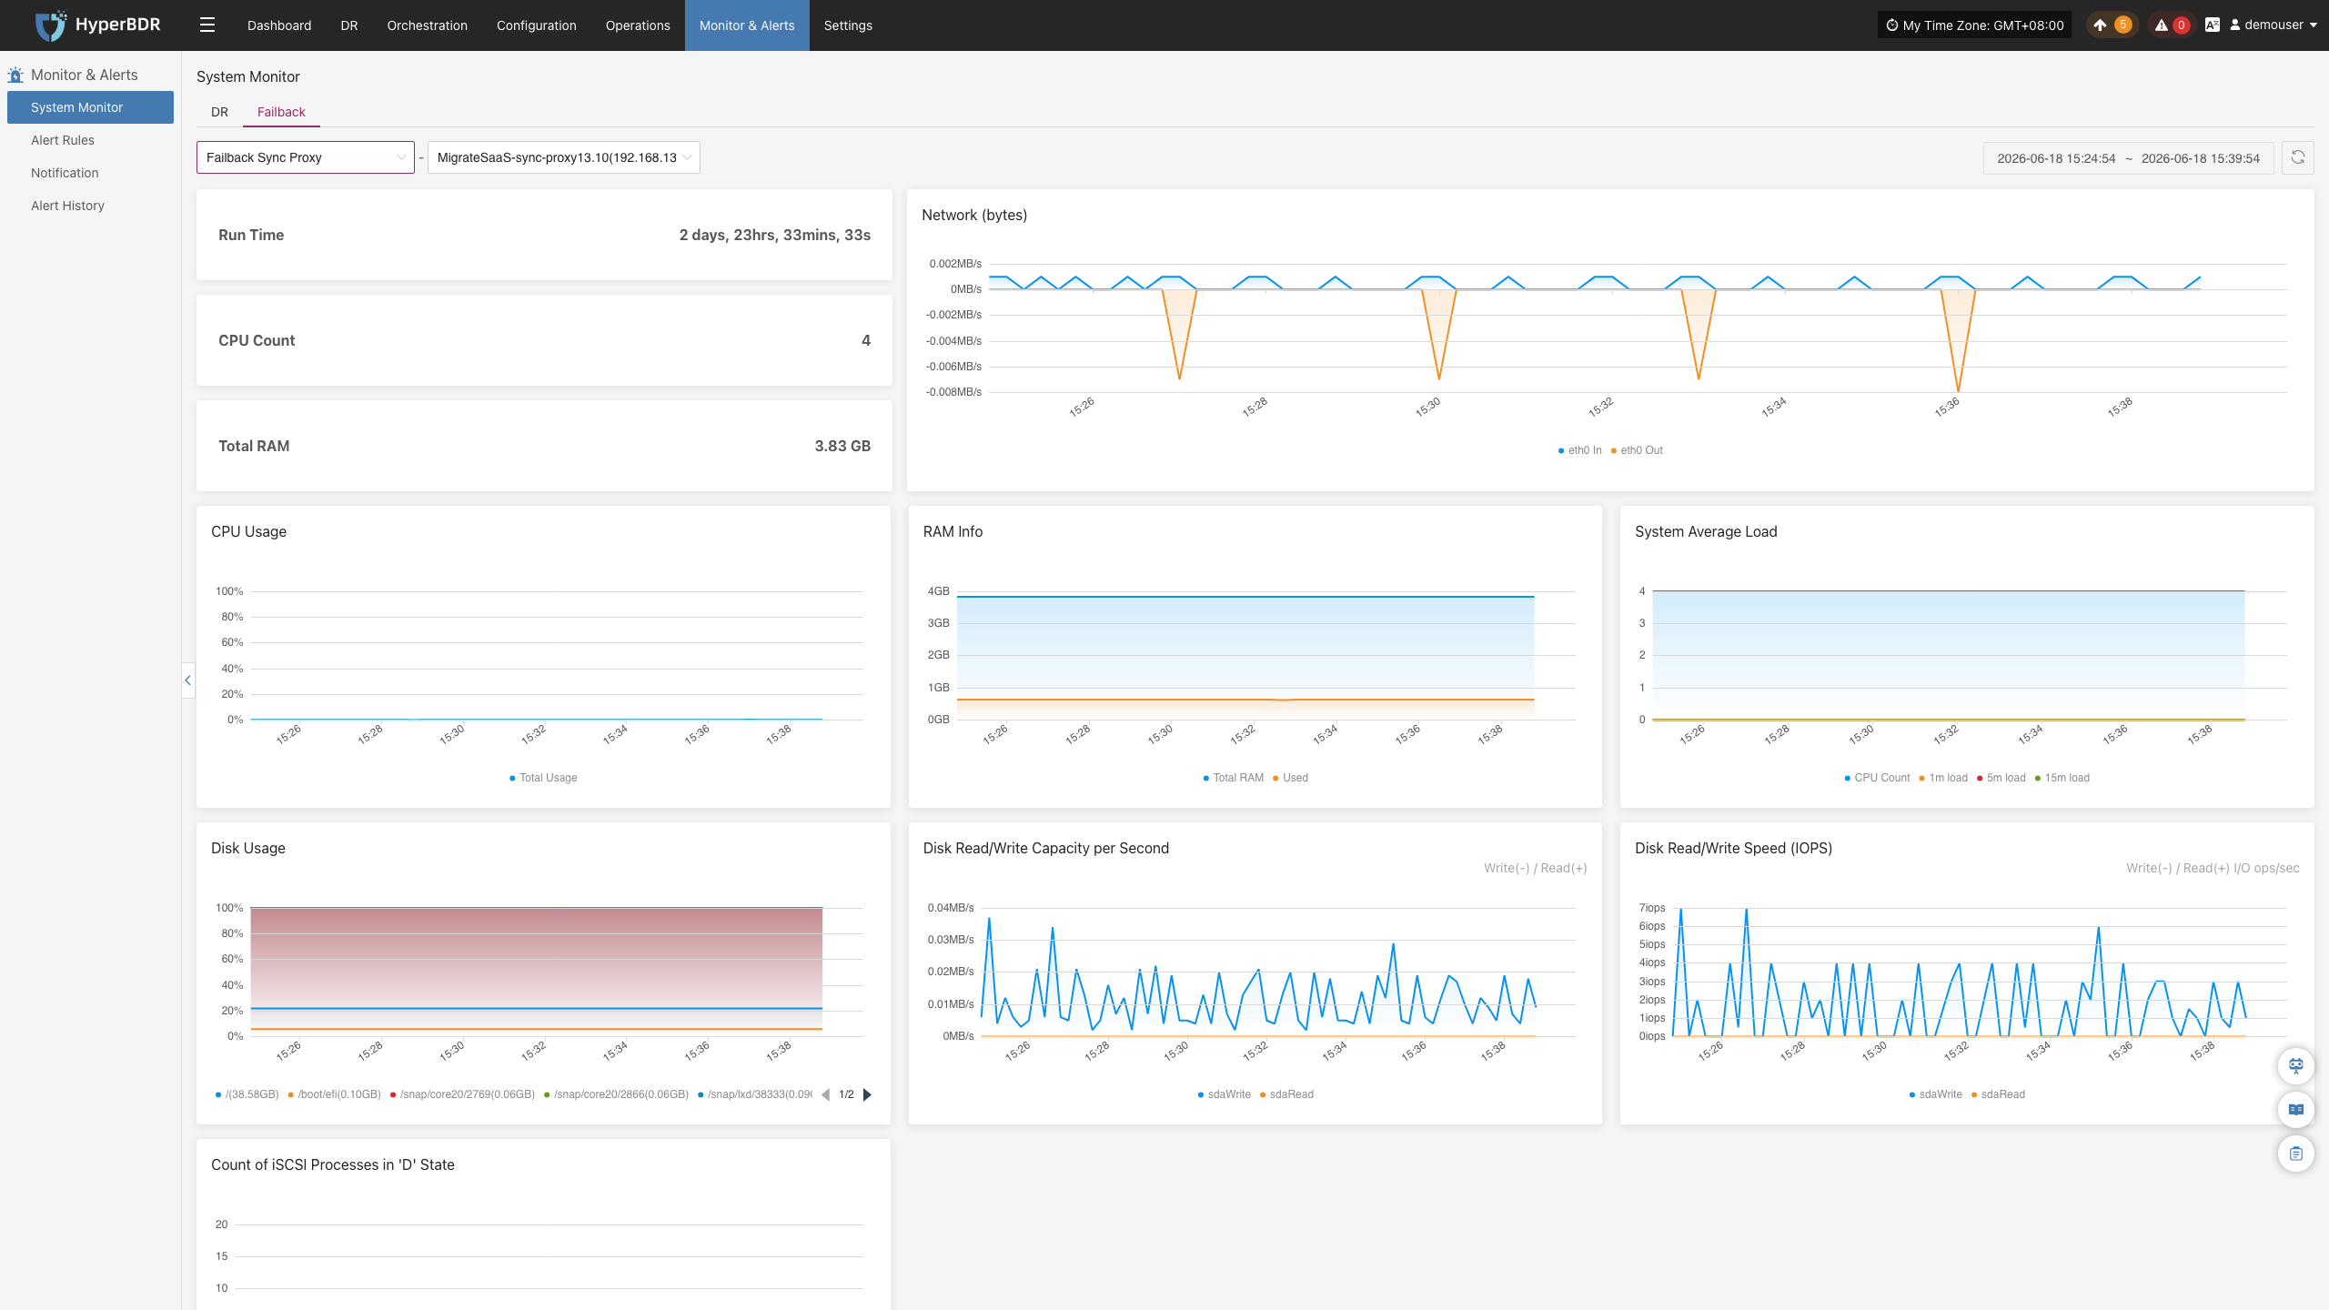The width and height of the screenshot is (2329, 1310).
Task: Collapse the left sidebar using the chevron handle
Action: (x=188, y=680)
